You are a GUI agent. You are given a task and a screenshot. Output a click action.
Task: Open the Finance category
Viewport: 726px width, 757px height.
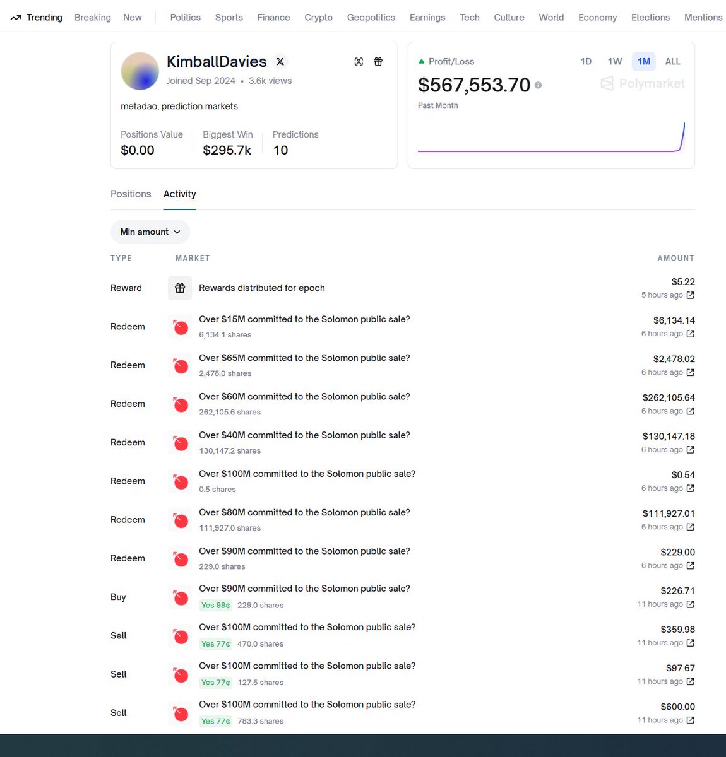[x=274, y=18]
